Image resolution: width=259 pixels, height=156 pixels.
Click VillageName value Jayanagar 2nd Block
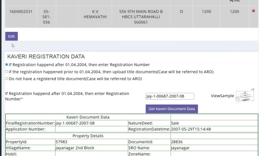pos(75,148)
